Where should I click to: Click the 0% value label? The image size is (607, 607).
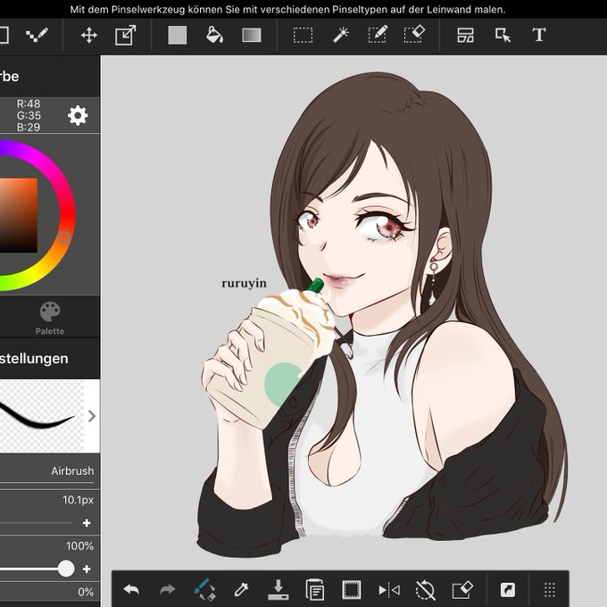pyautogui.click(x=86, y=592)
